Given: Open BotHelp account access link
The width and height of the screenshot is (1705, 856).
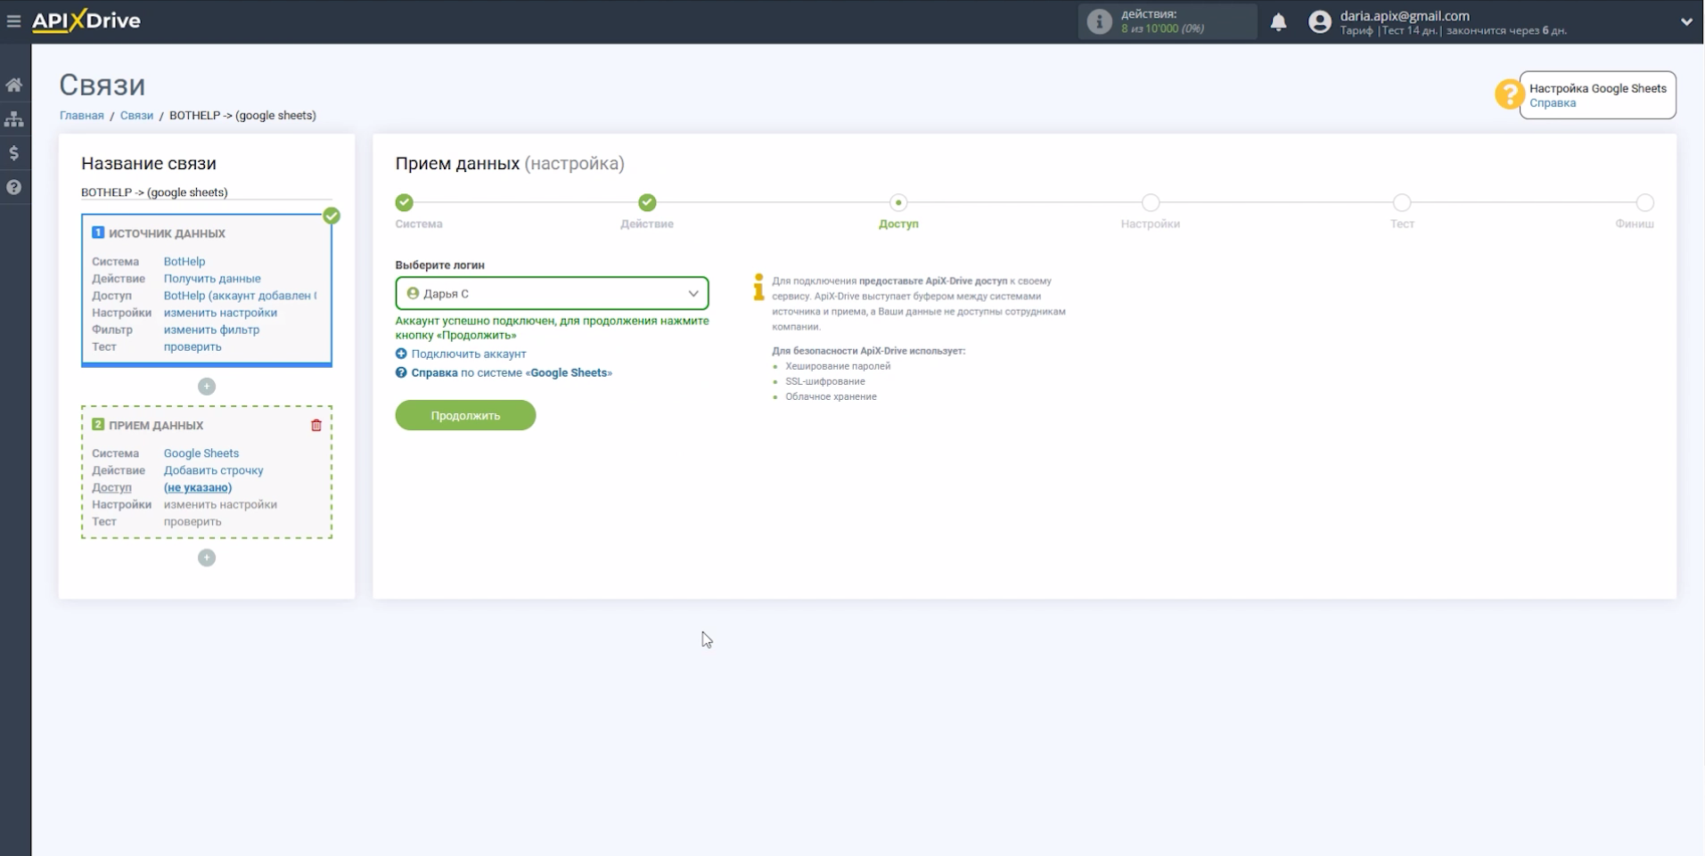Looking at the screenshot, I should [240, 296].
